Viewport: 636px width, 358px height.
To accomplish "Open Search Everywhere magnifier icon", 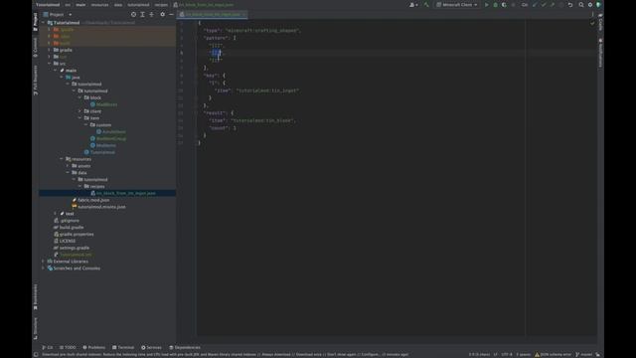I will (x=581, y=5).
